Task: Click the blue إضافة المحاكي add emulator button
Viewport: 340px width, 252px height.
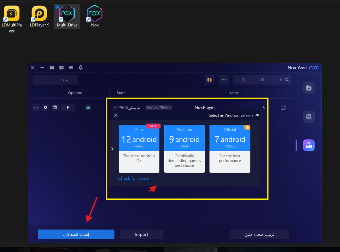Action: pyautogui.click(x=76, y=234)
